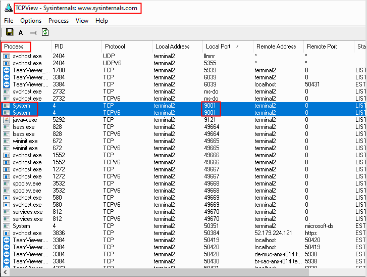The image size is (367, 277).
Task: Click local port 5939 cell
Action: (x=210, y=70)
